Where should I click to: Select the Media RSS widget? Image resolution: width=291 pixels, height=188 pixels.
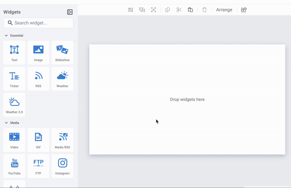(62, 140)
